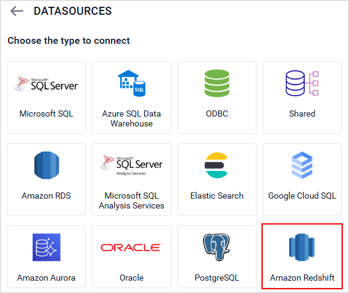Click the PostgreSQL label text
This screenshot has width=349, height=293.
tap(217, 278)
